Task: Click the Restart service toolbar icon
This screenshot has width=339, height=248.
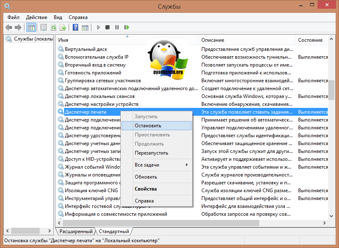Action: coord(127,28)
